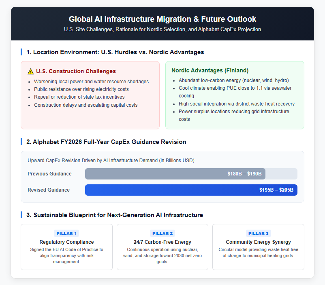Click bullet 'Construction delays and escalating capital costs'
Screen dimensions: 325x285
(x=86, y=105)
